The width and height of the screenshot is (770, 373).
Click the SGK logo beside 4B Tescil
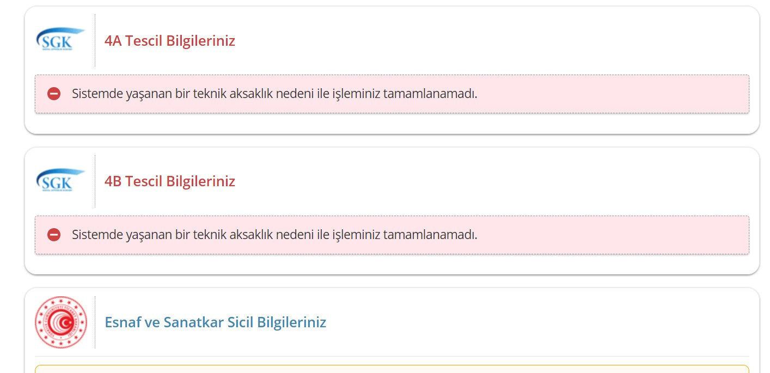(60, 181)
